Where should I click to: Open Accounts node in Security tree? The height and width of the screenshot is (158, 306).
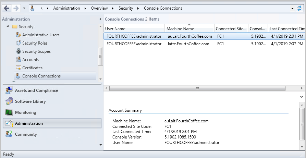click(30, 60)
